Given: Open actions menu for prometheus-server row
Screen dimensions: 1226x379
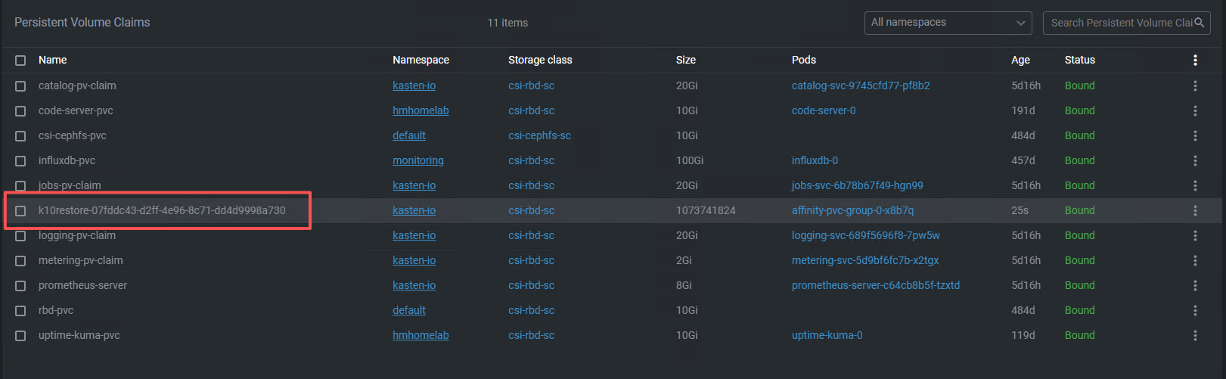Looking at the screenshot, I should [x=1195, y=285].
